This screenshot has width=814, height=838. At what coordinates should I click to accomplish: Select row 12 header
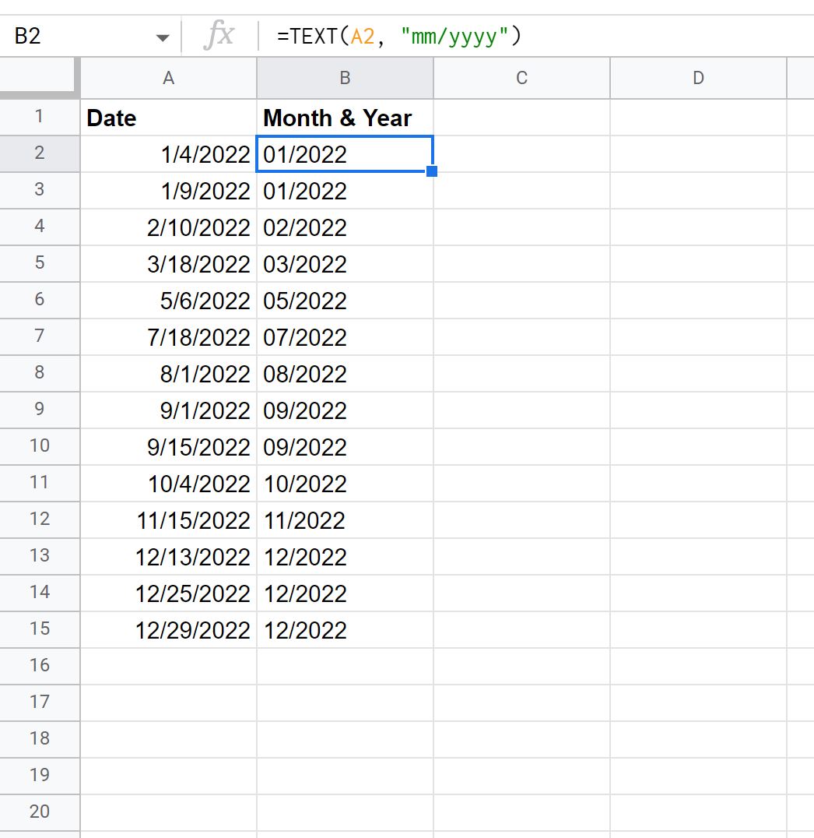40,519
